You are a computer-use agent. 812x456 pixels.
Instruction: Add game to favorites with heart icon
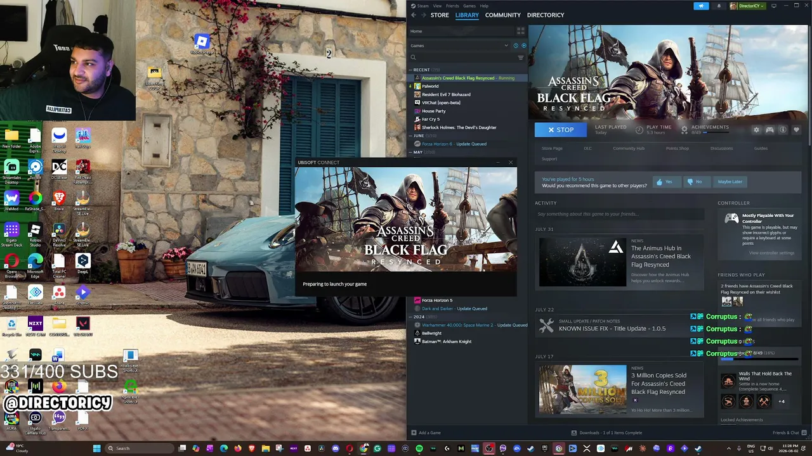796,130
